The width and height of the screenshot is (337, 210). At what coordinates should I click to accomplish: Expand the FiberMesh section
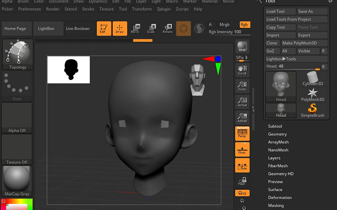(x=278, y=166)
